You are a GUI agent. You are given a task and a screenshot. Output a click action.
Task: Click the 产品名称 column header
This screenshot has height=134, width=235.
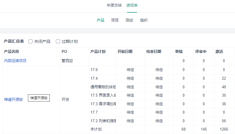click(12, 52)
